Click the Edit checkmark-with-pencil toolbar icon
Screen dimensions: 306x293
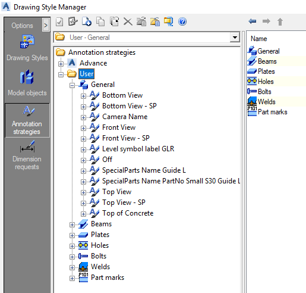coord(72,21)
